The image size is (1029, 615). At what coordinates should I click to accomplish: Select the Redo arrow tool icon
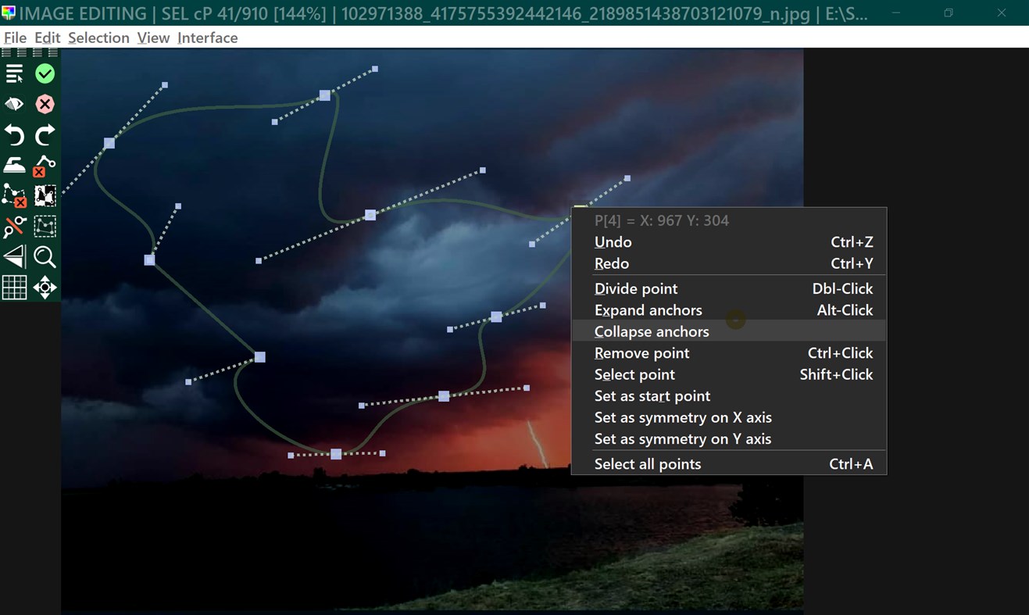tap(45, 134)
